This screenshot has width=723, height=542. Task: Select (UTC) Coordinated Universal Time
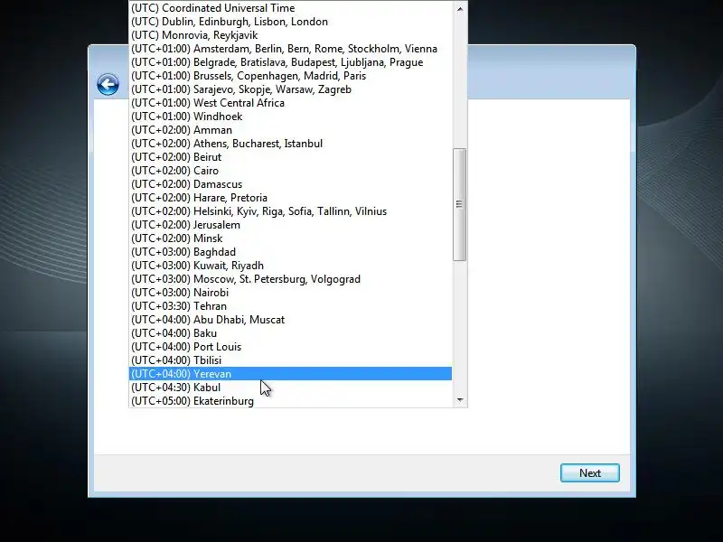point(290,8)
